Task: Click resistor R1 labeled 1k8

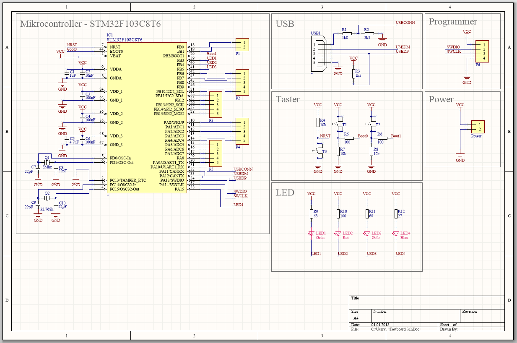Action: [x=347, y=34]
